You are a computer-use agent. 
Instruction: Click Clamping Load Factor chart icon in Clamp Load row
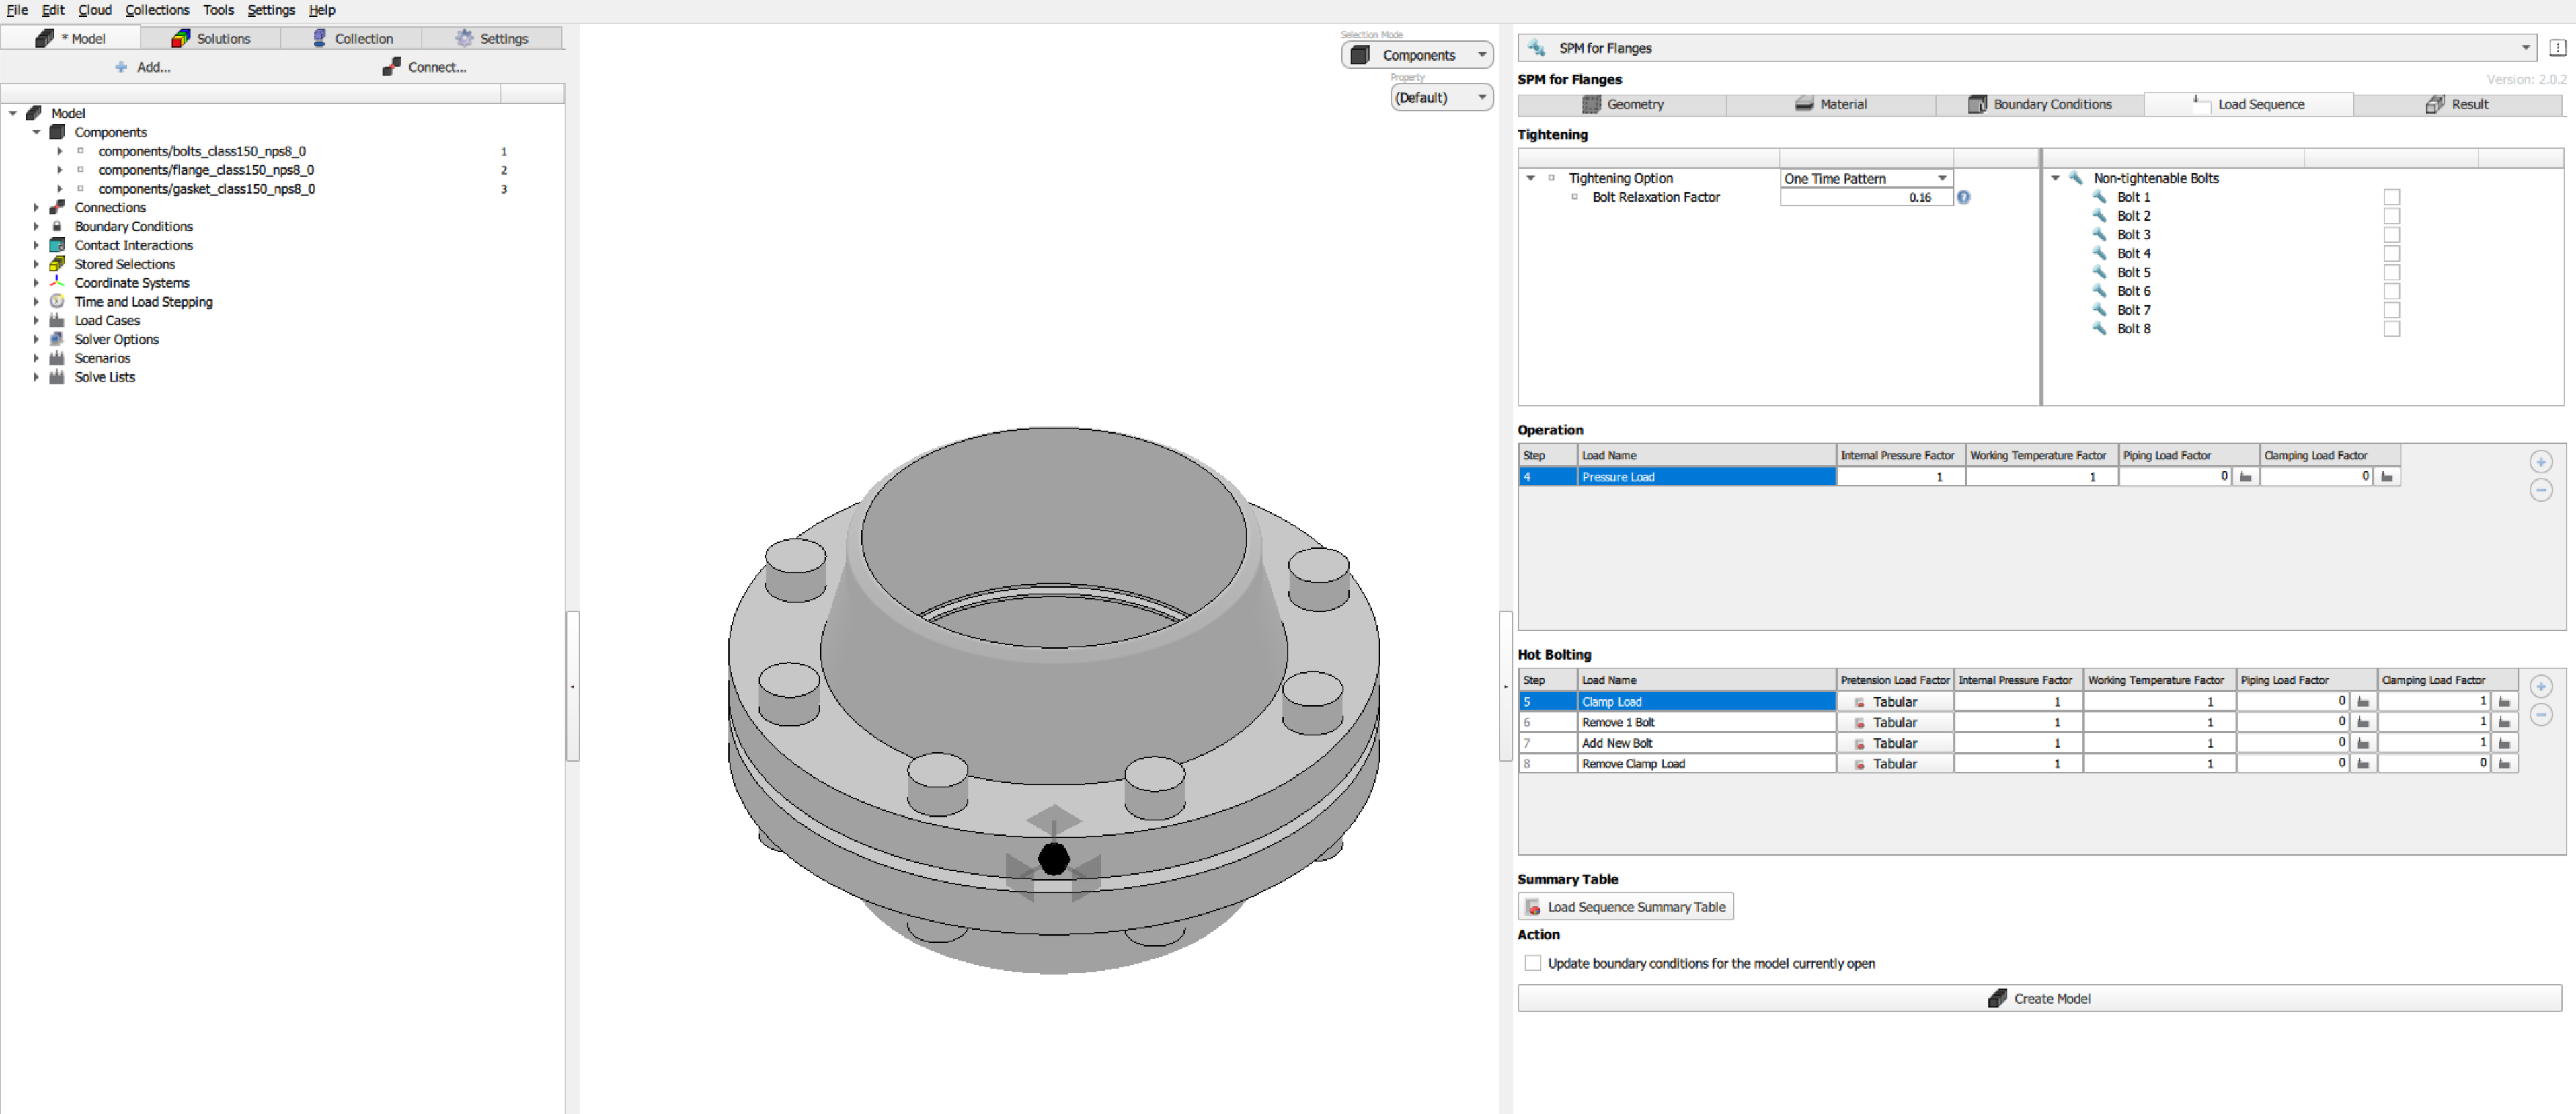(2504, 702)
